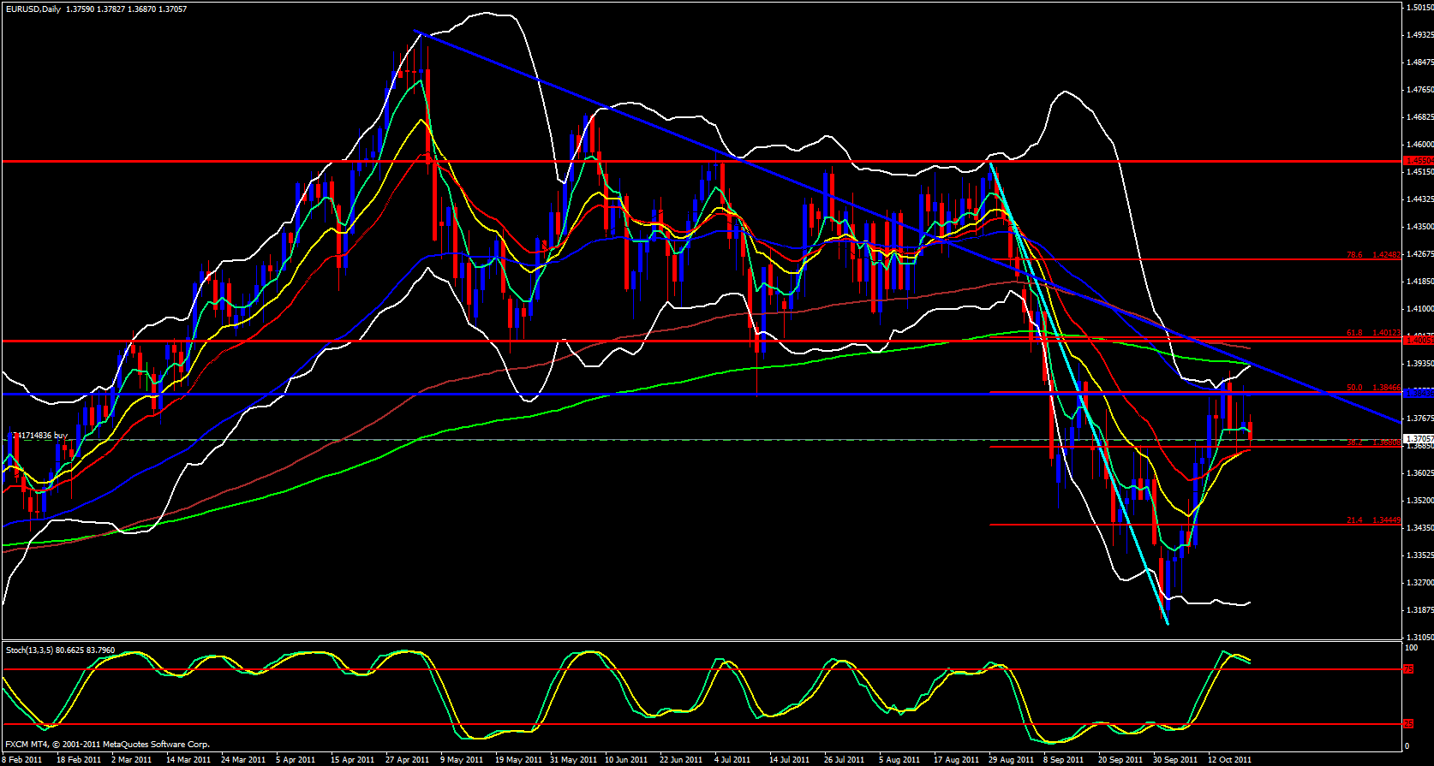Click the blue horizontal line price tag
Image resolution: width=1434 pixels, height=766 pixels.
point(1418,394)
